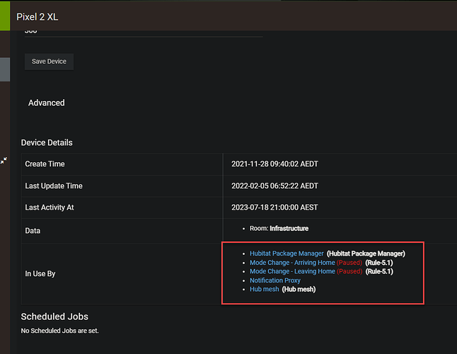Open Mode Change - Arriving Home rule
Viewport: 457px width, 354px height.
tap(292, 262)
